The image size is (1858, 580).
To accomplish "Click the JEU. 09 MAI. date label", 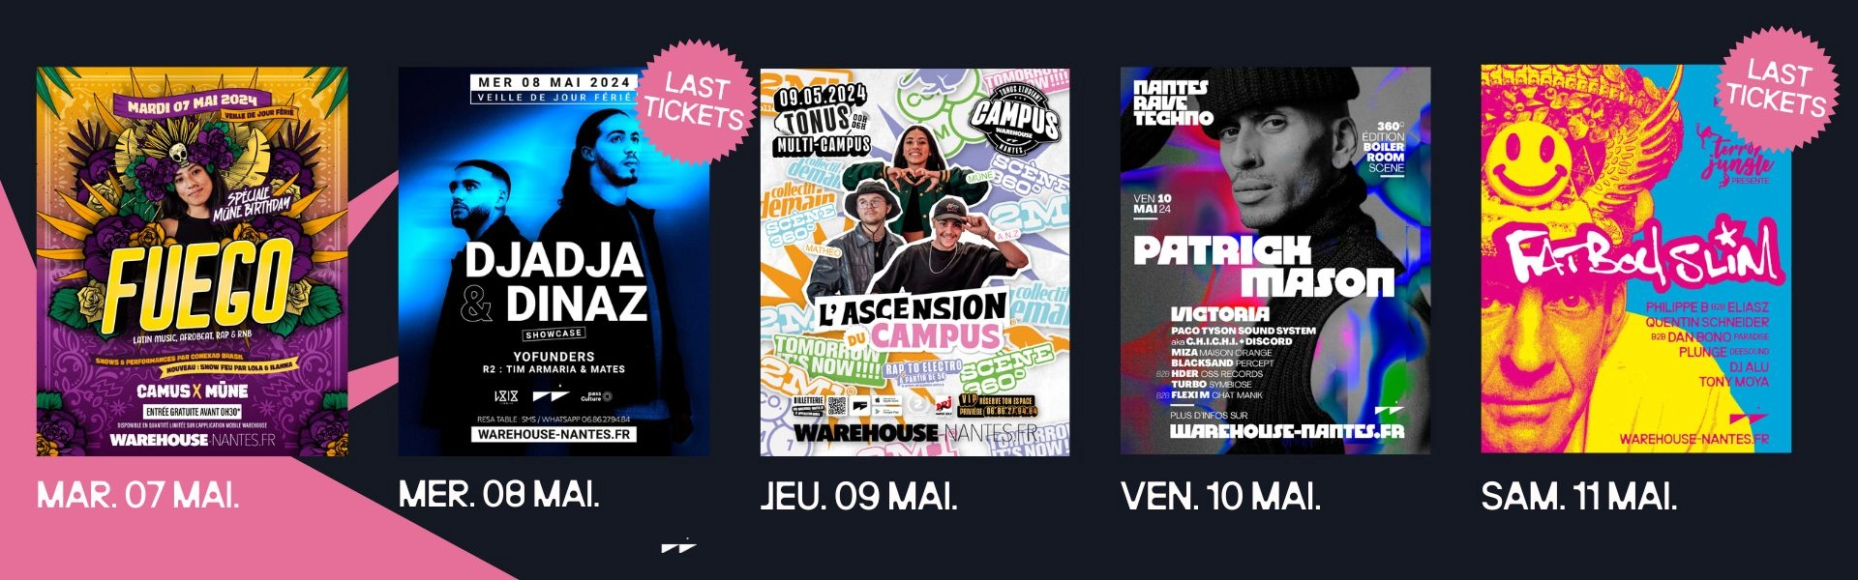I will pos(859,497).
